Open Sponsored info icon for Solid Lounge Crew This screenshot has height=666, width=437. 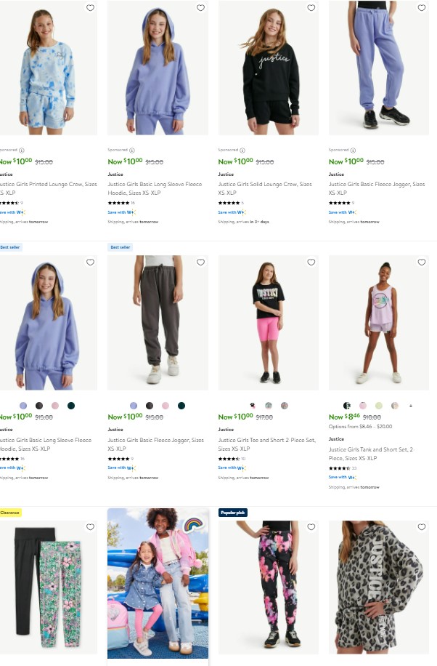tap(242, 151)
